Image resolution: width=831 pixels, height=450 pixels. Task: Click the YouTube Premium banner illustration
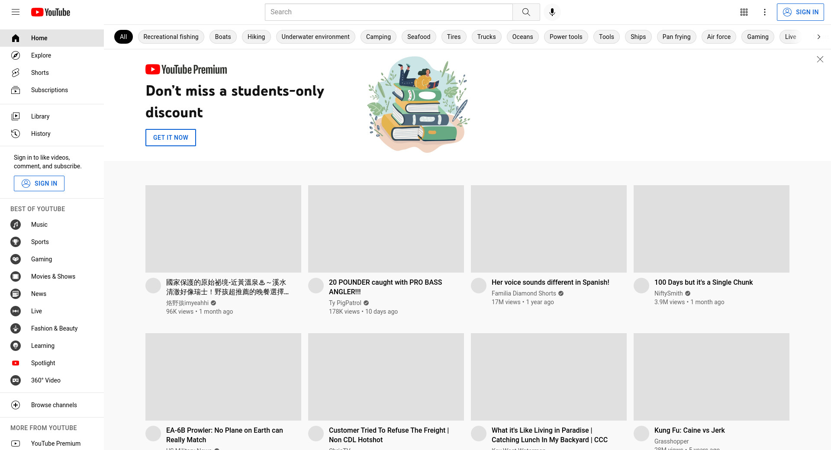click(419, 105)
